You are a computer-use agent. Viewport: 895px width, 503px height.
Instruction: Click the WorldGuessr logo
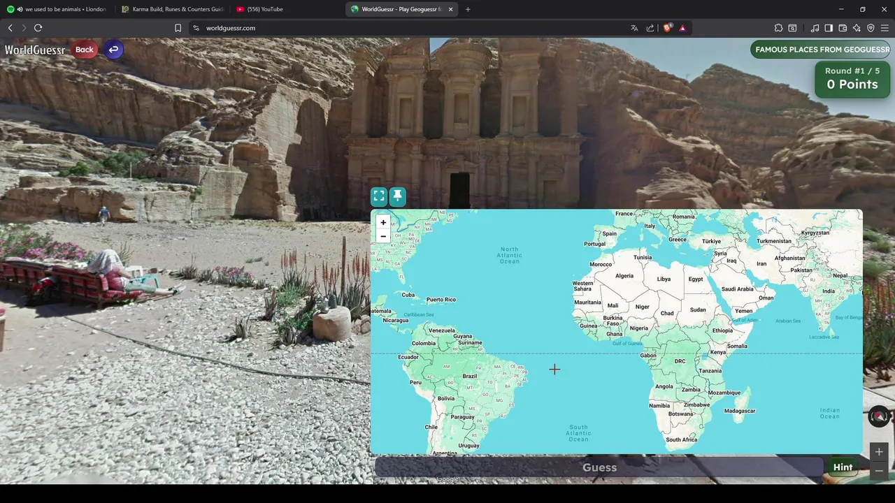point(34,50)
